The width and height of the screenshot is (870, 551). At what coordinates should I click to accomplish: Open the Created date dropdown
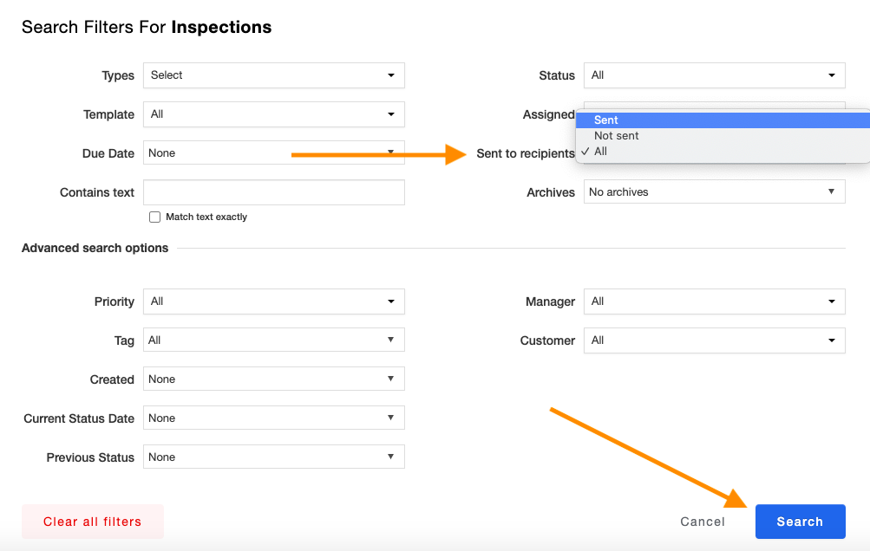pos(273,379)
